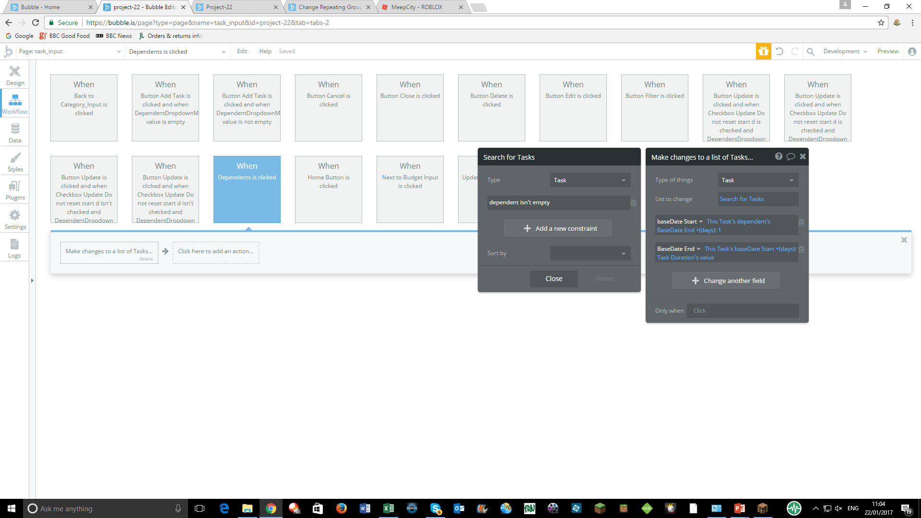Image resolution: width=921 pixels, height=518 pixels.
Task: Expand the Sort by dropdown
Action: (x=590, y=253)
